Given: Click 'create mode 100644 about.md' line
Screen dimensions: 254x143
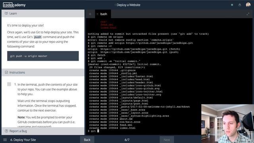Looking at the screenshot, I should [x=111, y=119].
